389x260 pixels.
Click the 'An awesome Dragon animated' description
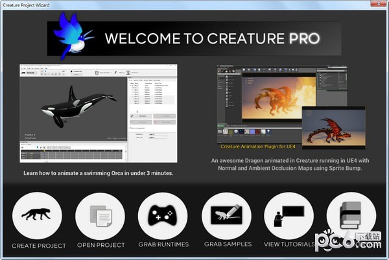[x=290, y=164]
